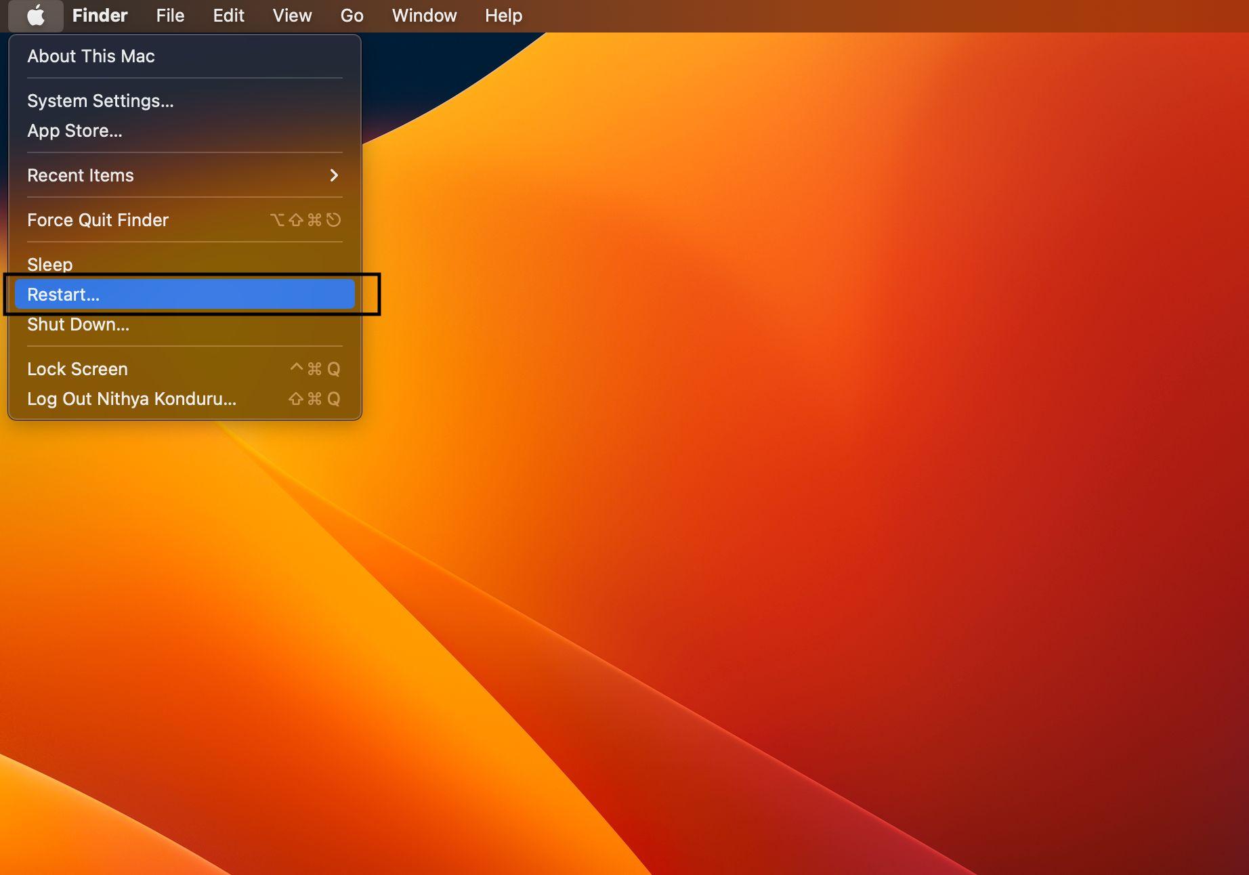Put the Mac to Sleep

(x=49, y=264)
